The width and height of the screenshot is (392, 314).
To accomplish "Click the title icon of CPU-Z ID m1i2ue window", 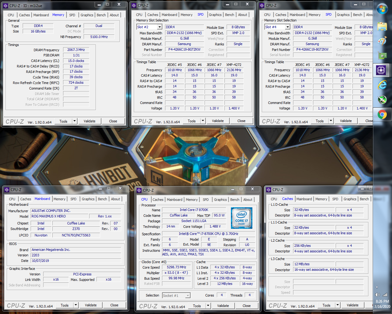I will click(x=6, y=6).
